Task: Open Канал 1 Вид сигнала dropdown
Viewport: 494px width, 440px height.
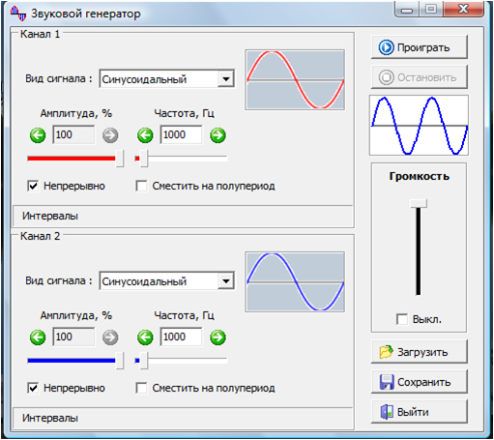Action: click(226, 79)
